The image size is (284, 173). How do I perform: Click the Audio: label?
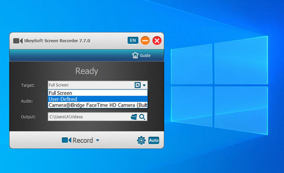[x=27, y=101]
